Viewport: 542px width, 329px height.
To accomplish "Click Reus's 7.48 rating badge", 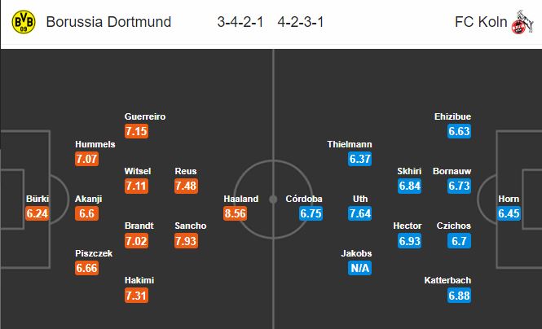I will (186, 186).
